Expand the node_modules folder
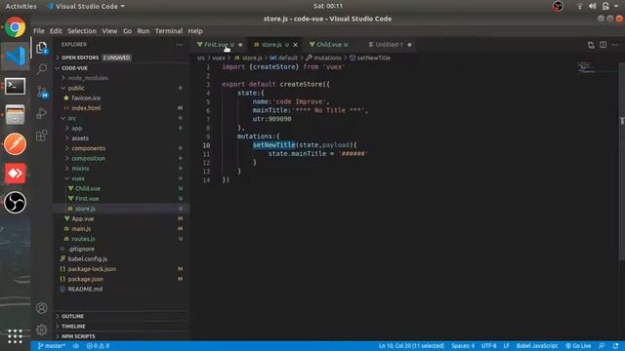This screenshot has height=351, width=625. (x=121, y=78)
